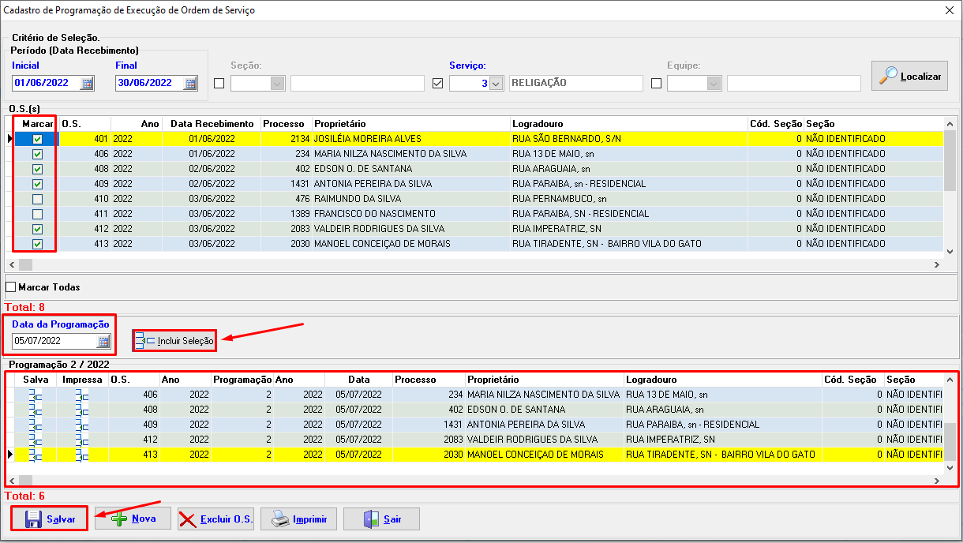This screenshot has width=963, height=543.
Task: Expand the Equipe dropdown
Action: pos(714,84)
